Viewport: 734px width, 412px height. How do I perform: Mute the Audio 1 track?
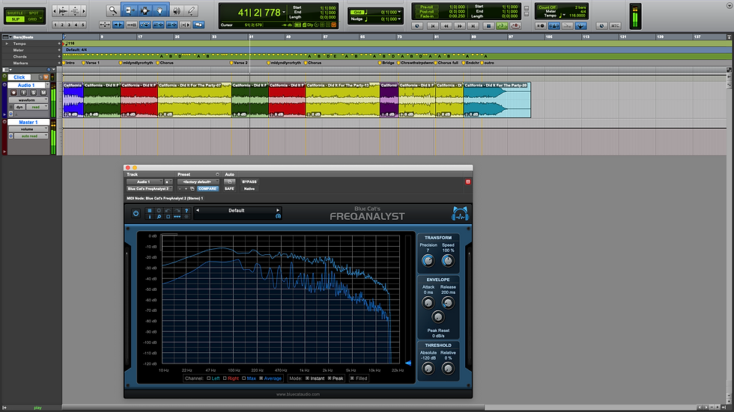(x=43, y=93)
